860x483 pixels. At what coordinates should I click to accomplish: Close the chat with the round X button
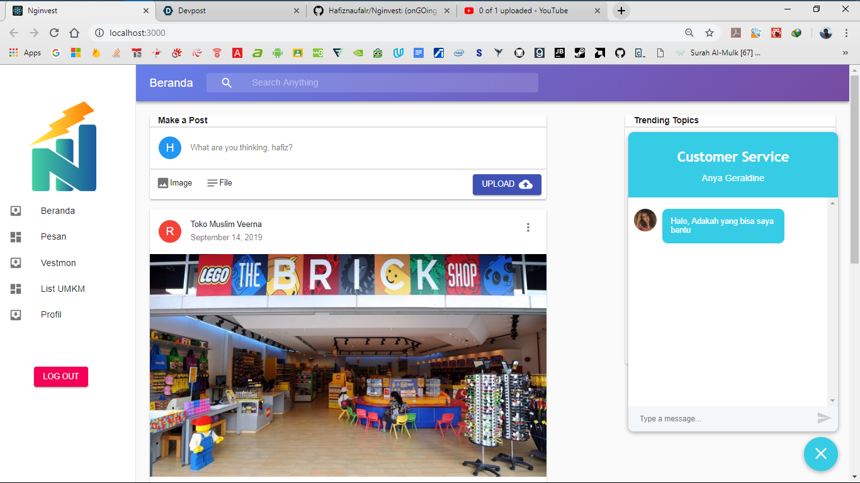[x=821, y=453]
